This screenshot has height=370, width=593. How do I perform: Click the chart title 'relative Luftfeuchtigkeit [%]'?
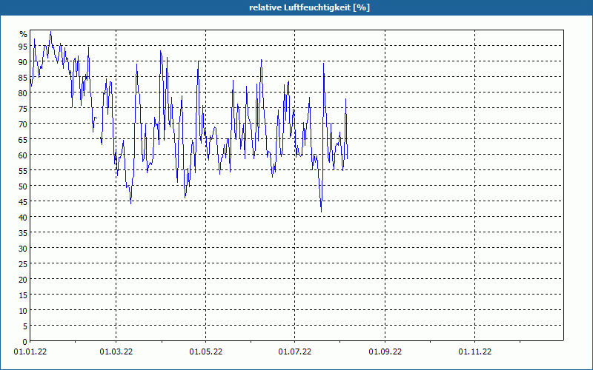click(309, 7)
